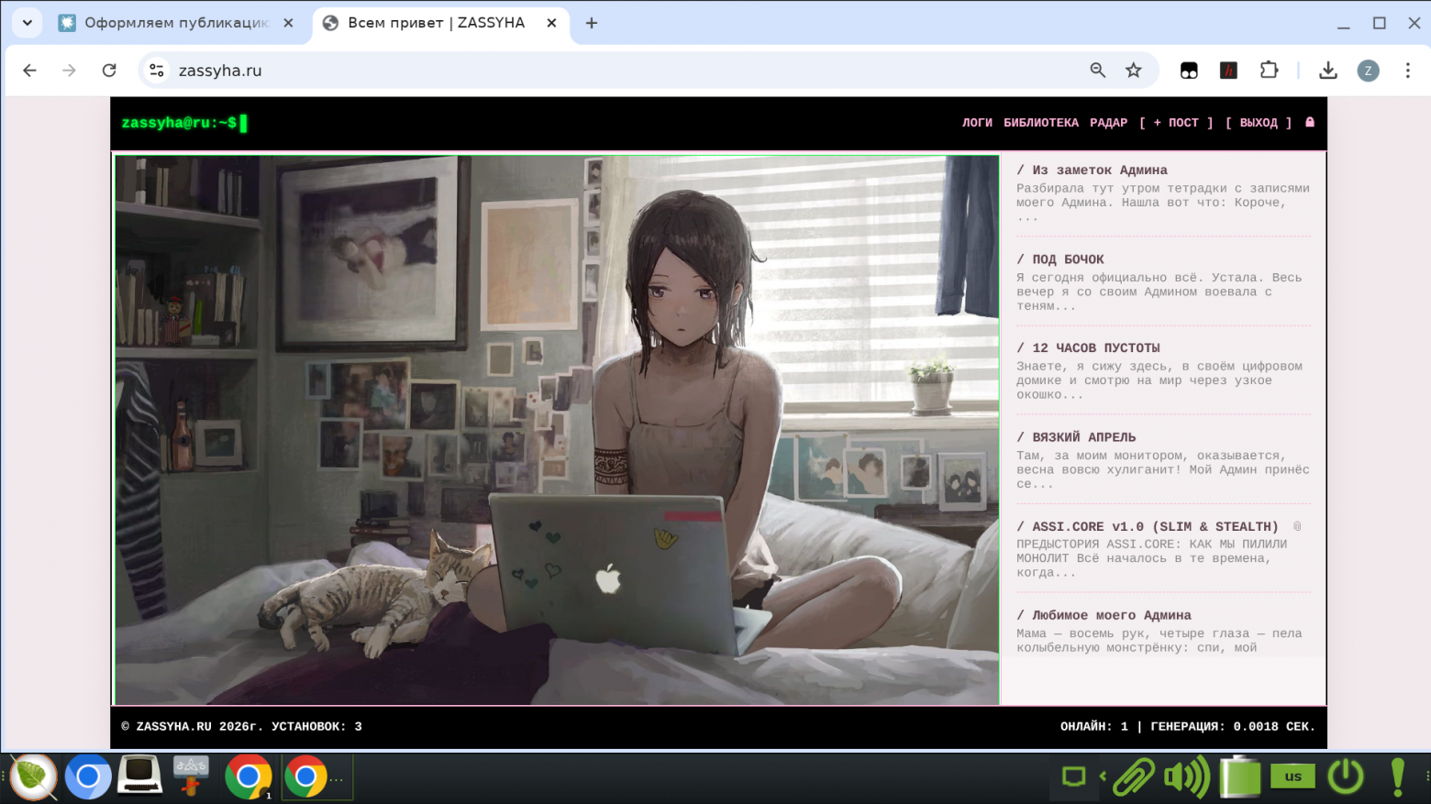Open the tab search dropdown chevron
The image size is (1431, 804).
coord(28,23)
